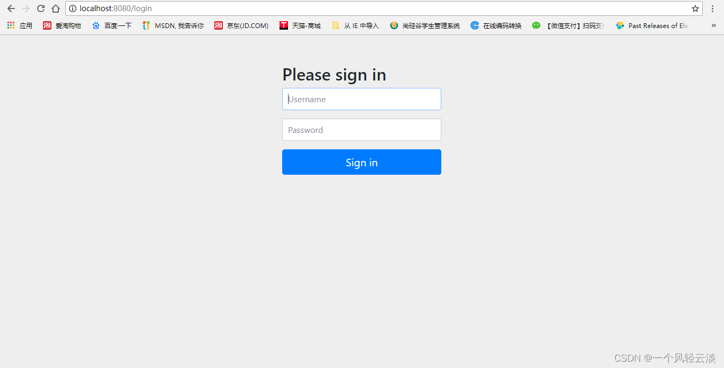Open 在线编码转换 bookmark
This screenshot has height=368, width=724.
click(496, 25)
